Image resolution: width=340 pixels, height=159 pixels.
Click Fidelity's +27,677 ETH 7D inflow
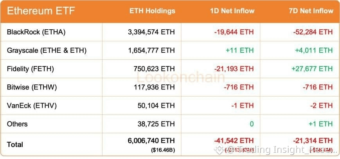pyautogui.click(x=312, y=69)
